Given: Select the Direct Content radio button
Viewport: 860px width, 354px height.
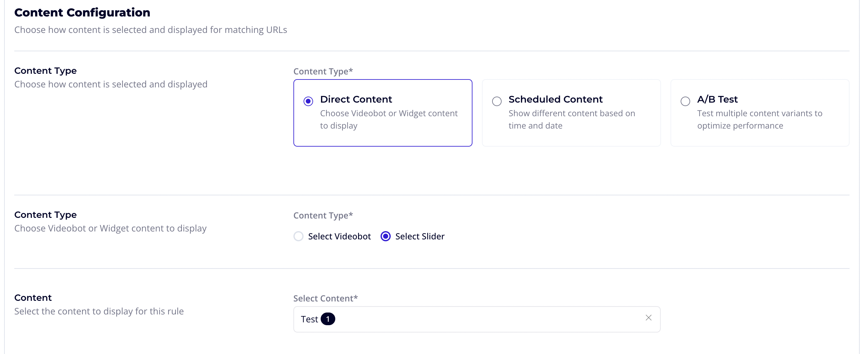Looking at the screenshot, I should pos(308,101).
